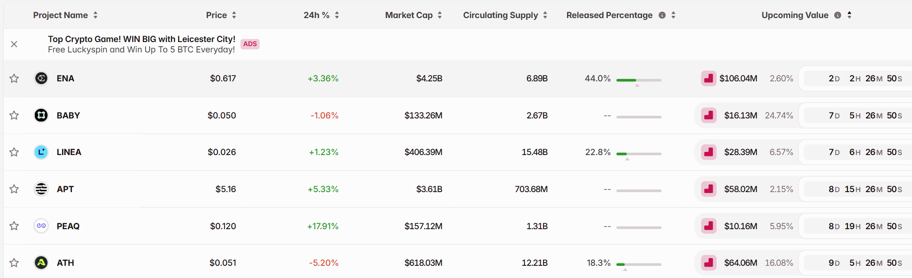Click the LINEA token logo icon
This screenshot has height=278, width=912.
coord(41,152)
